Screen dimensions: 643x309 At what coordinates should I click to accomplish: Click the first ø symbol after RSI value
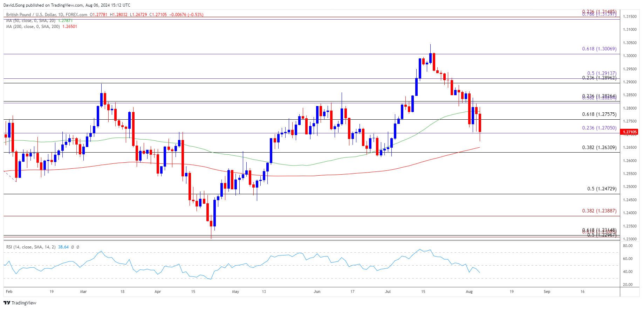73,247
